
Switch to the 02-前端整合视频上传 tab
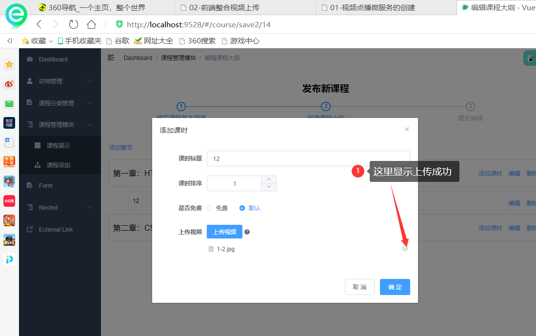click(224, 7)
